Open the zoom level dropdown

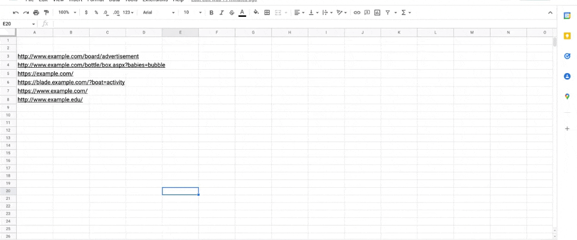coord(67,12)
